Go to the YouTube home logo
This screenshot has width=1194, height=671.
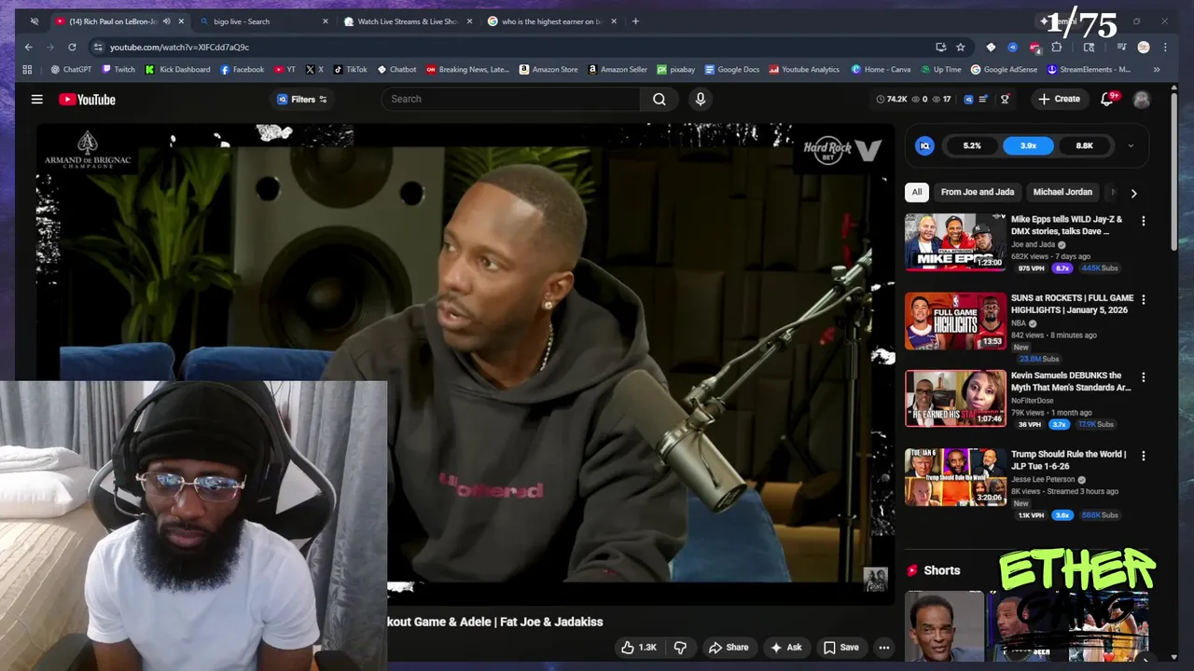87,99
